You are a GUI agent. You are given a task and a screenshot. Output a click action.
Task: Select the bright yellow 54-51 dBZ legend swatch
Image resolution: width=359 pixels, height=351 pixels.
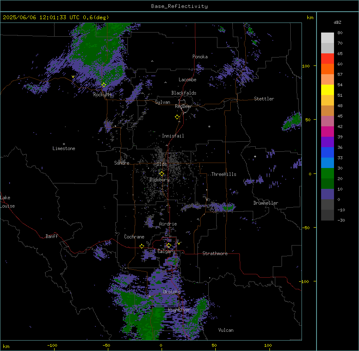pos(327,90)
